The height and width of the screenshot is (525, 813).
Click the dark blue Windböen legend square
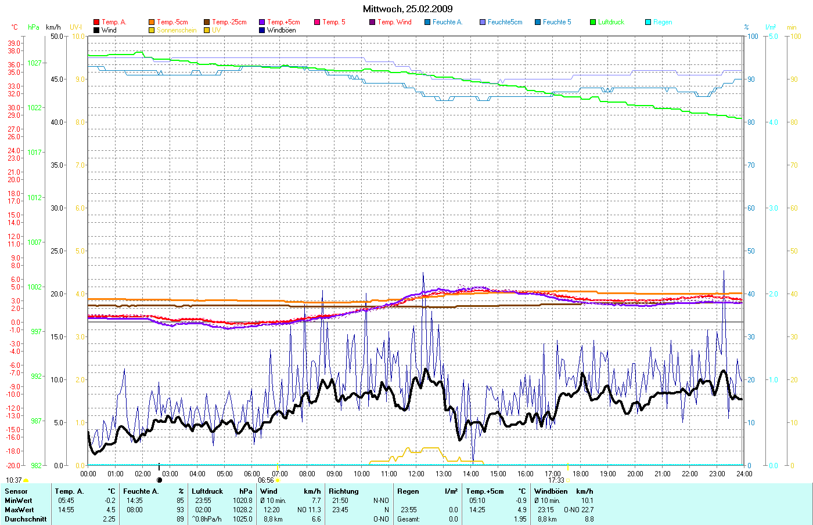[262, 30]
